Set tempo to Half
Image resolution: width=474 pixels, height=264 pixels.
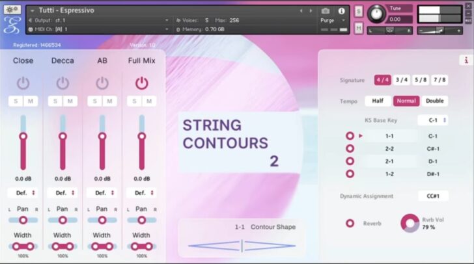[x=378, y=101]
